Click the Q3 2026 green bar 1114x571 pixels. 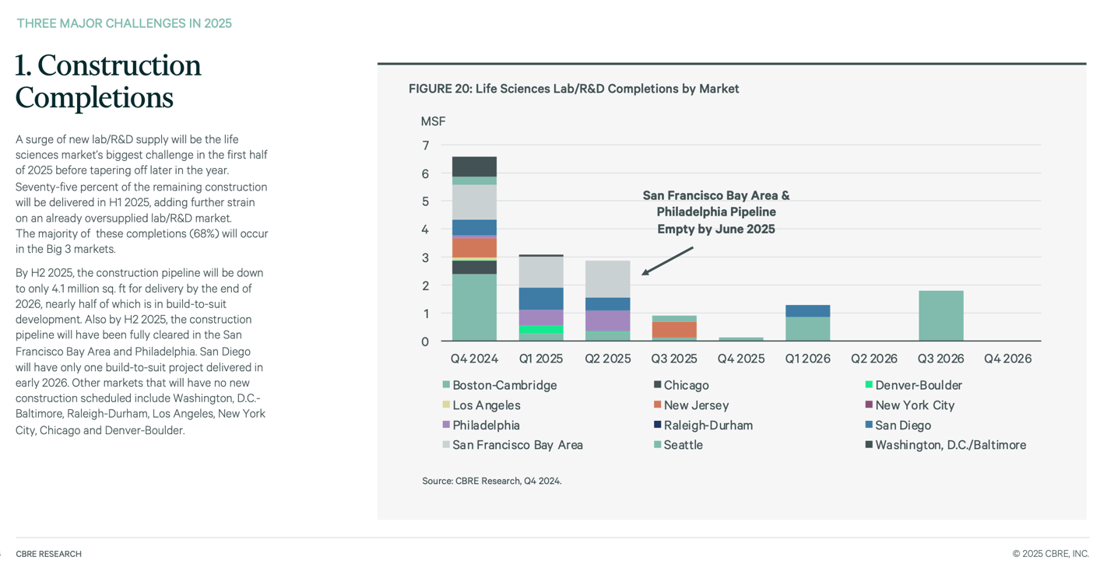pos(941,315)
